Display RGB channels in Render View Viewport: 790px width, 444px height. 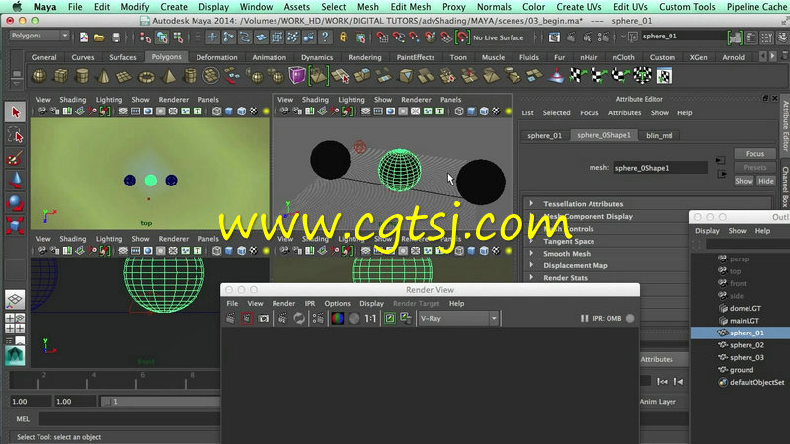pos(338,318)
